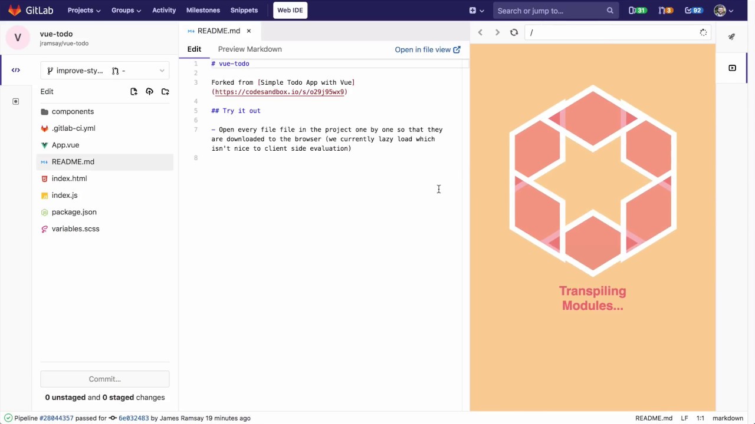Open the to-do list icon showing 92
Viewport: 755px width, 424px height.
click(692, 10)
